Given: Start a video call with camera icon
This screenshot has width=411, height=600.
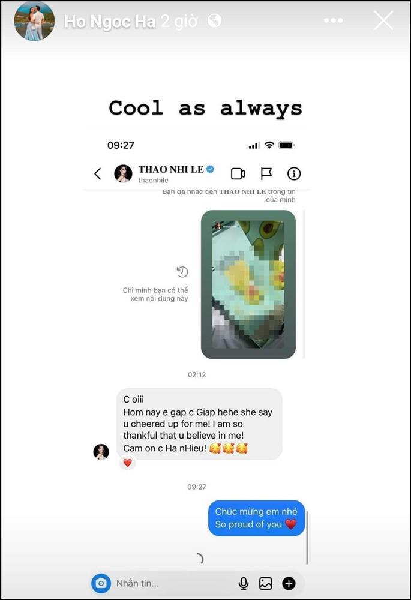Looking at the screenshot, I should [x=238, y=174].
